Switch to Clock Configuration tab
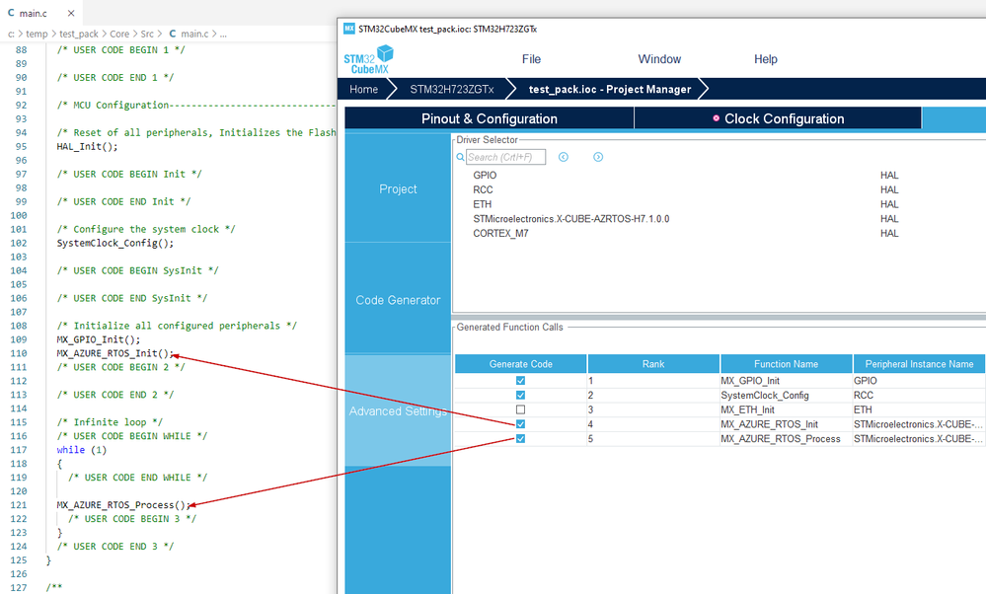Viewport: 986px width, 594px height. click(778, 118)
